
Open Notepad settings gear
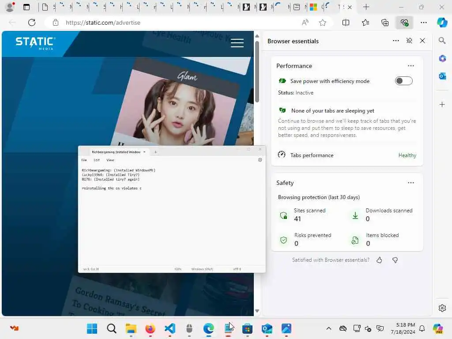[260, 160]
